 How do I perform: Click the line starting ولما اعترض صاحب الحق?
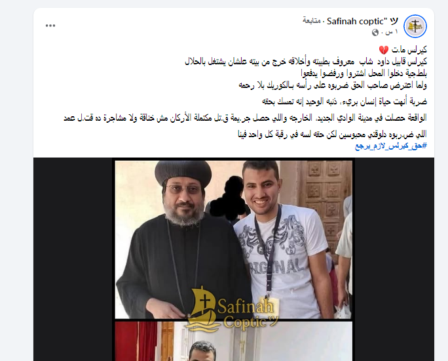(333, 85)
